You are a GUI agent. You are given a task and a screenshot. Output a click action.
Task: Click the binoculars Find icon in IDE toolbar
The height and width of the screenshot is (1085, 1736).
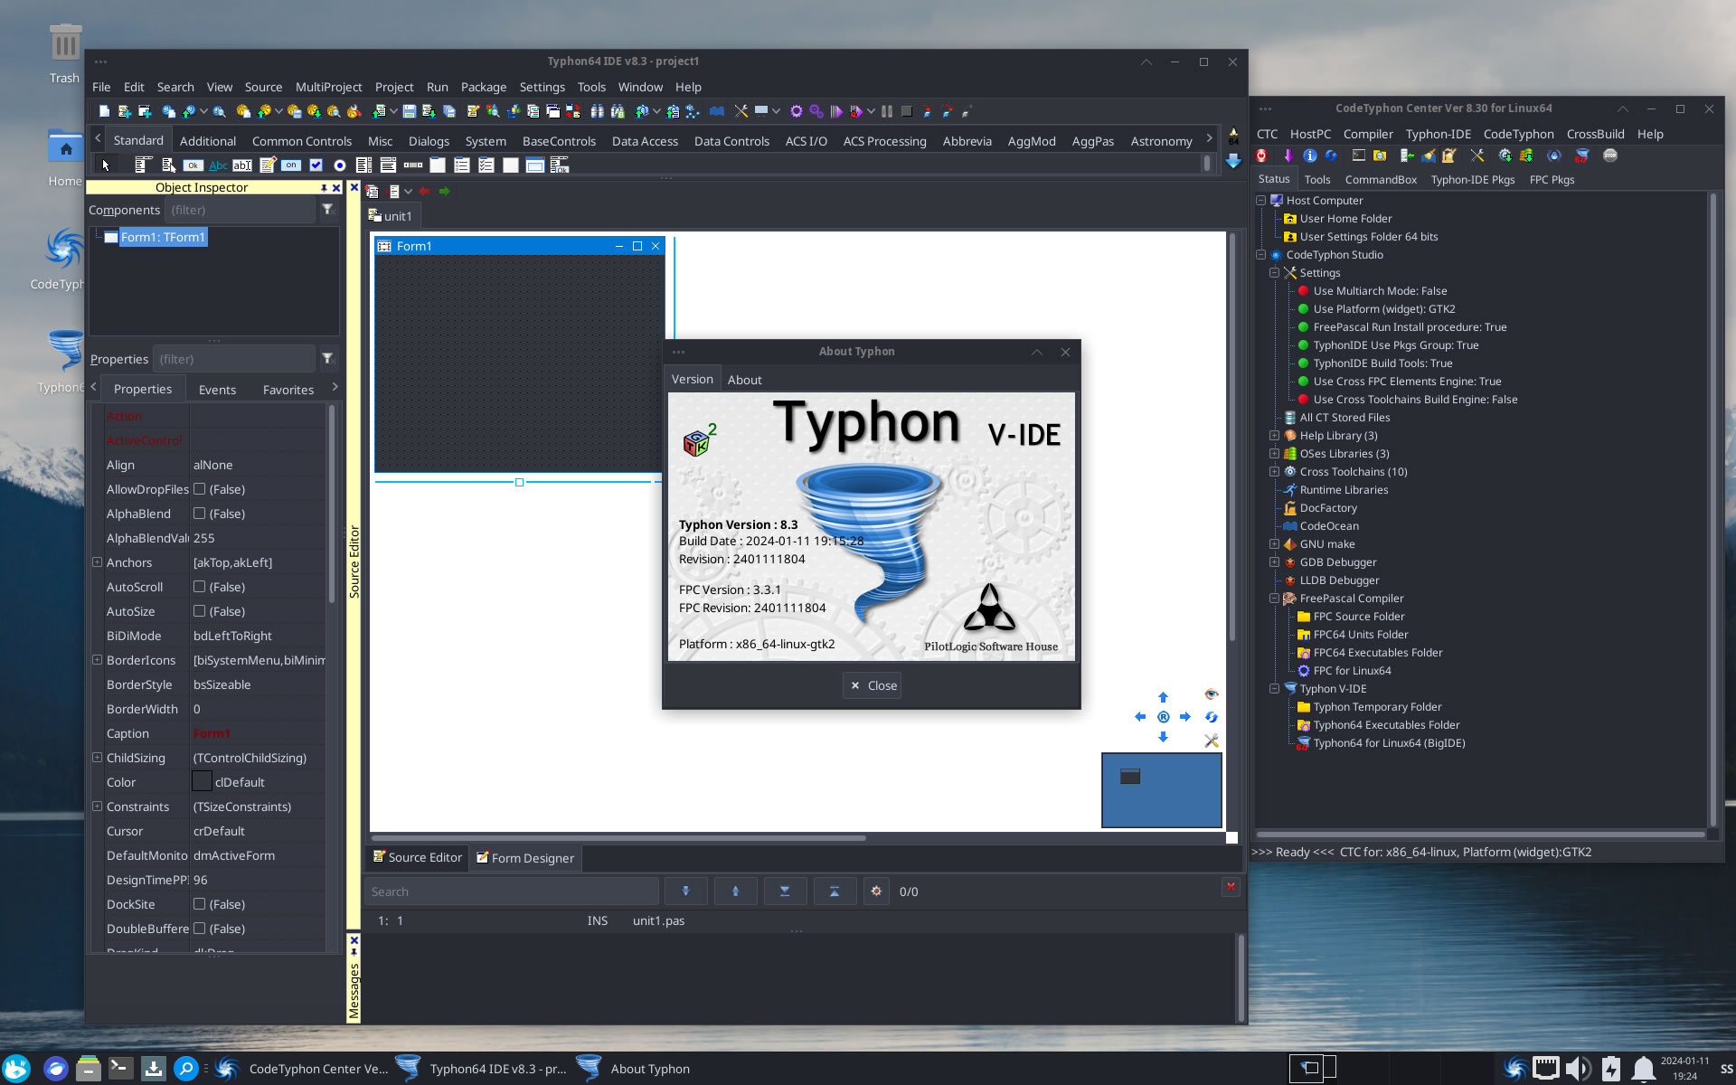click(x=598, y=111)
